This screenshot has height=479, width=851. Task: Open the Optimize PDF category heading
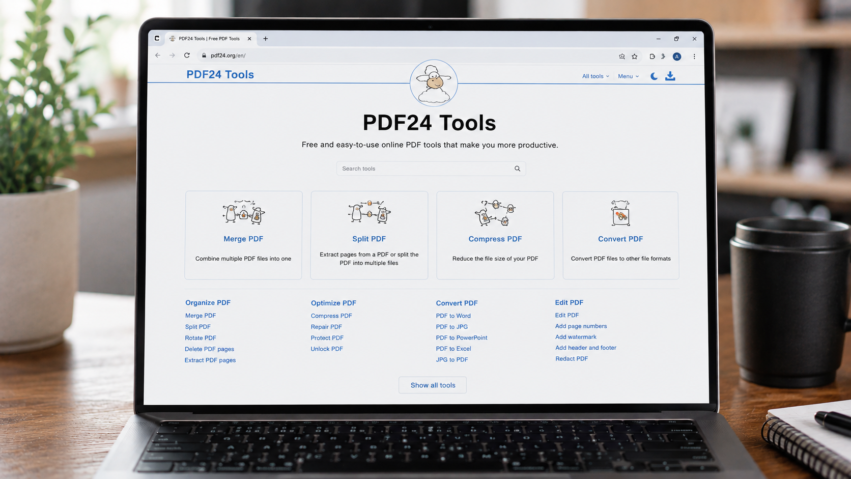[333, 303]
